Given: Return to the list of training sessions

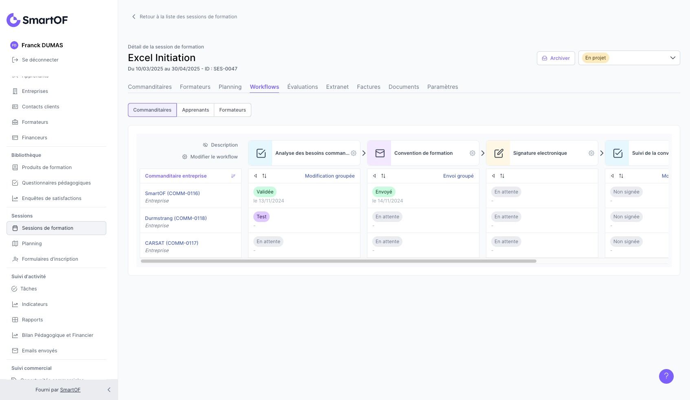Looking at the screenshot, I should tap(184, 17).
